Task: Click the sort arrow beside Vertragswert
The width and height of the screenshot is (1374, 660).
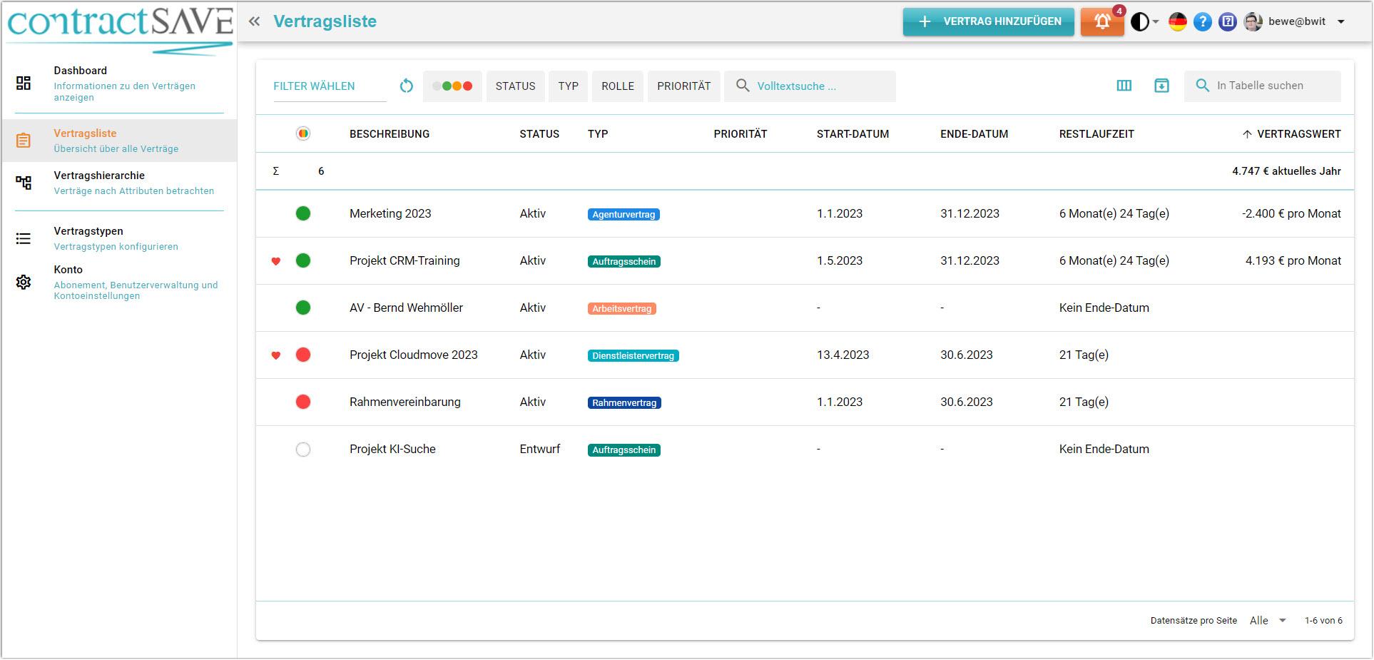Action: (1247, 134)
